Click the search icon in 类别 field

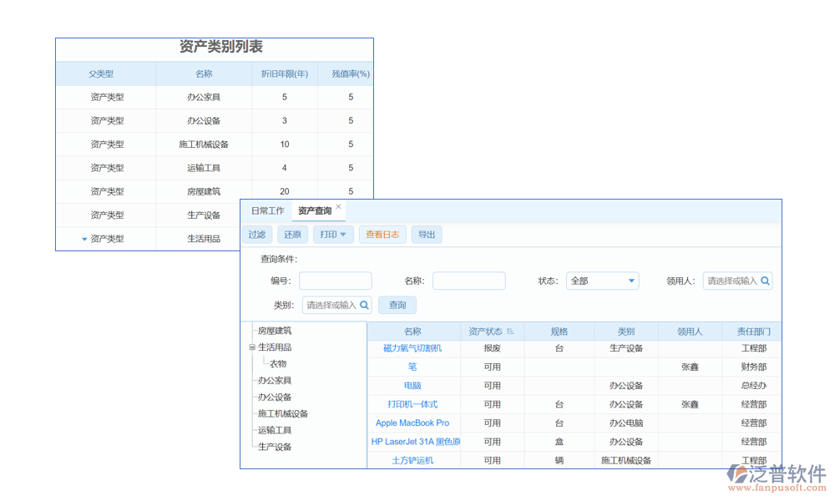[x=364, y=306]
